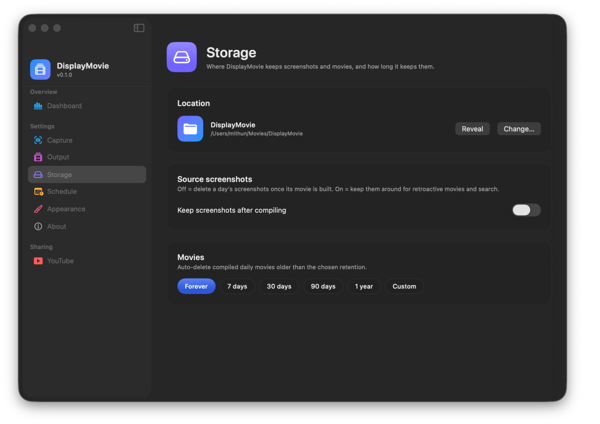Open Output settings
Screen dimensions: 600x424
coord(87,157)
